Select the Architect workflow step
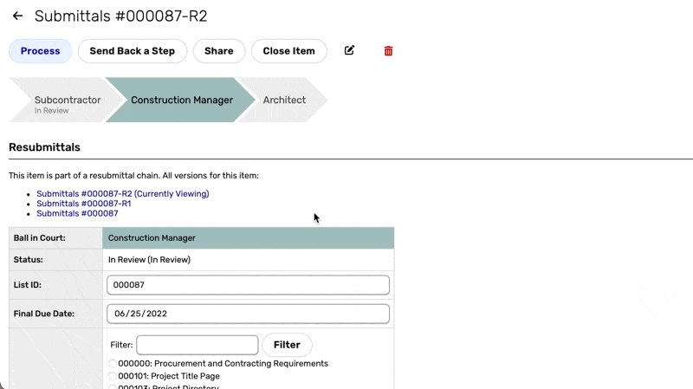Screen dimensions: 693x389 pos(284,100)
